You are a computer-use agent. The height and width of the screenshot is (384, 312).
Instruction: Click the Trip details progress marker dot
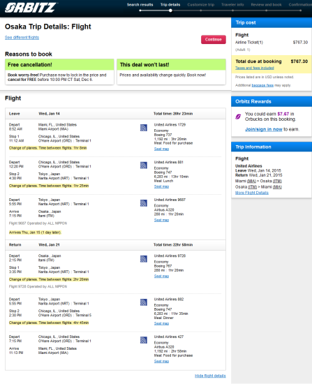(x=170, y=10)
